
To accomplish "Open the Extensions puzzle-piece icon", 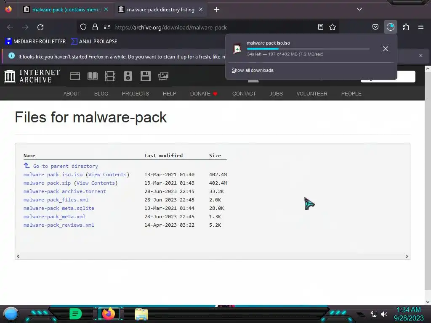I will pos(406,27).
